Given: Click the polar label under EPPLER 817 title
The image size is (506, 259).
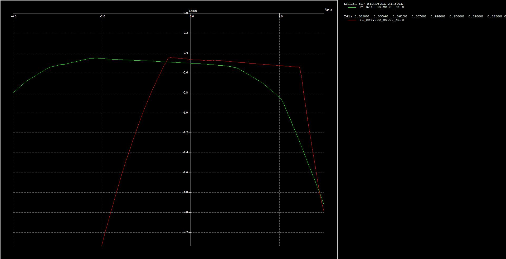Looking at the screenshot, I should pos(382,7).
